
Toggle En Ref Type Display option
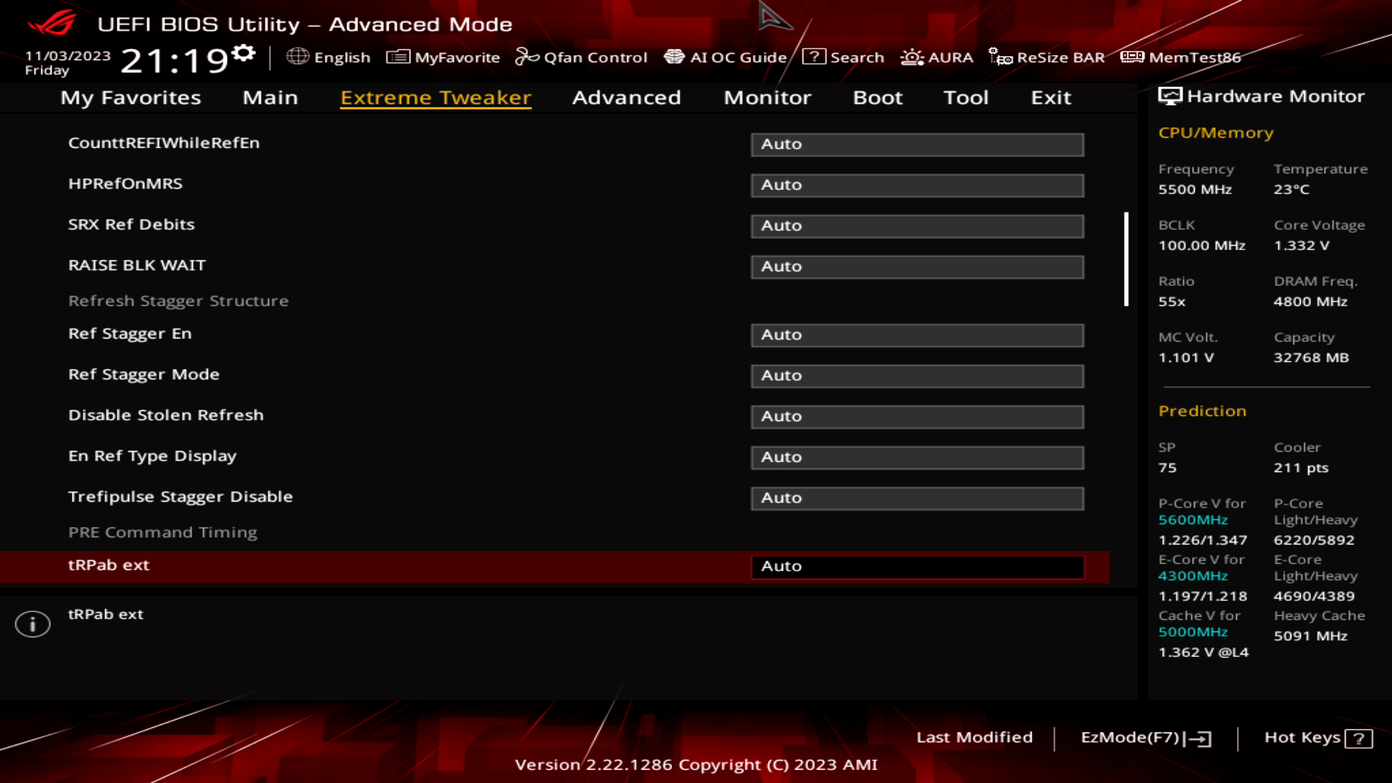pyautogui.click(x=916, y=457)
